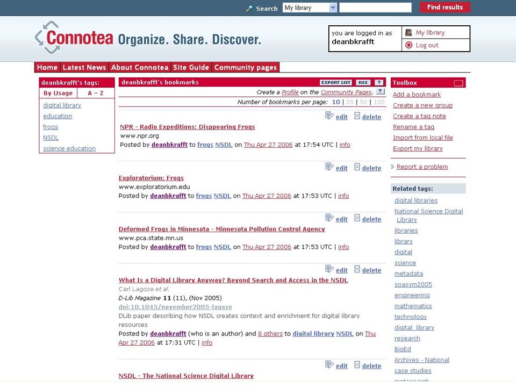Open the Community Pages link
The image size is (516, 387).
[346, 92]
